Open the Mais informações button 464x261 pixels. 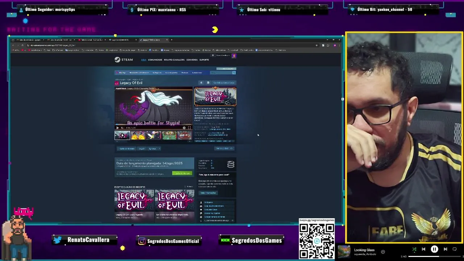point(208,193)
